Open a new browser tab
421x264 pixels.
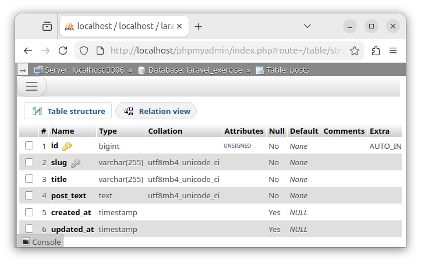(198, 27)
